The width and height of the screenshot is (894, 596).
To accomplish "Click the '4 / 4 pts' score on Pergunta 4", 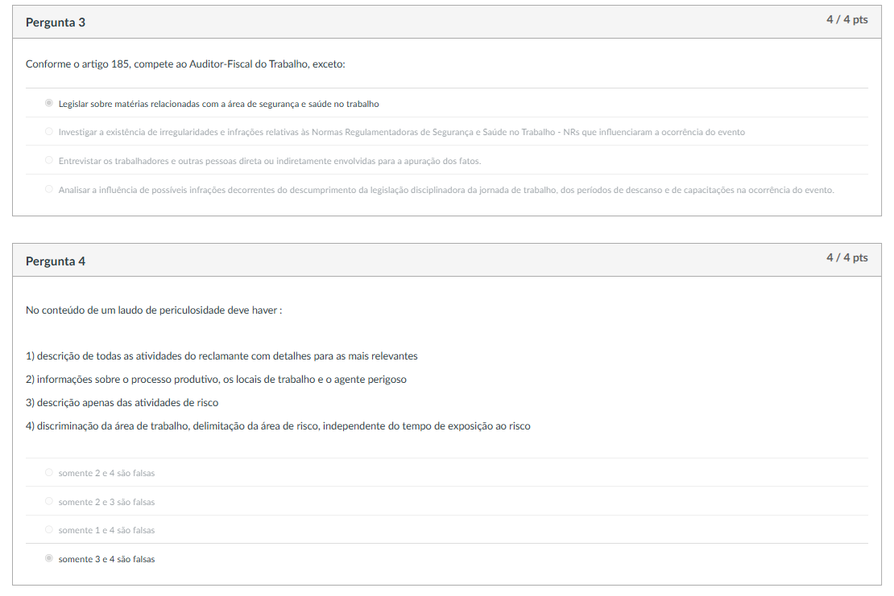I will click(x=846, y=257).
